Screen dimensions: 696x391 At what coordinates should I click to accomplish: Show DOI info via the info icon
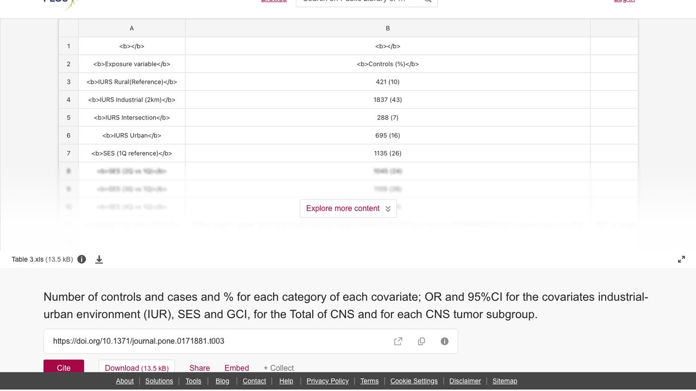tap(444, 341)
